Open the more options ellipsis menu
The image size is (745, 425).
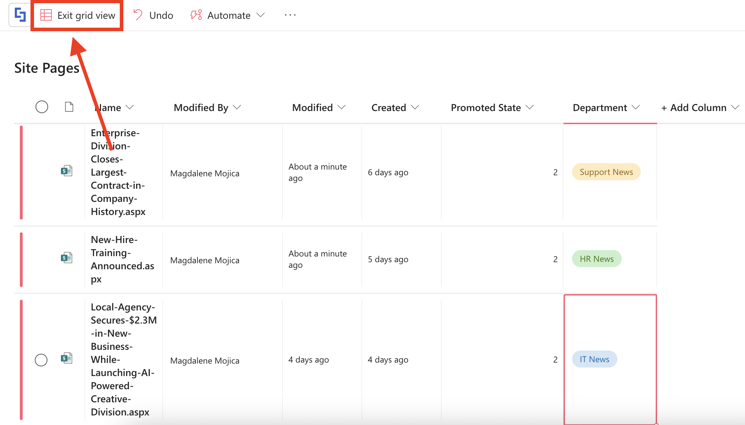[x=290, y=15]
